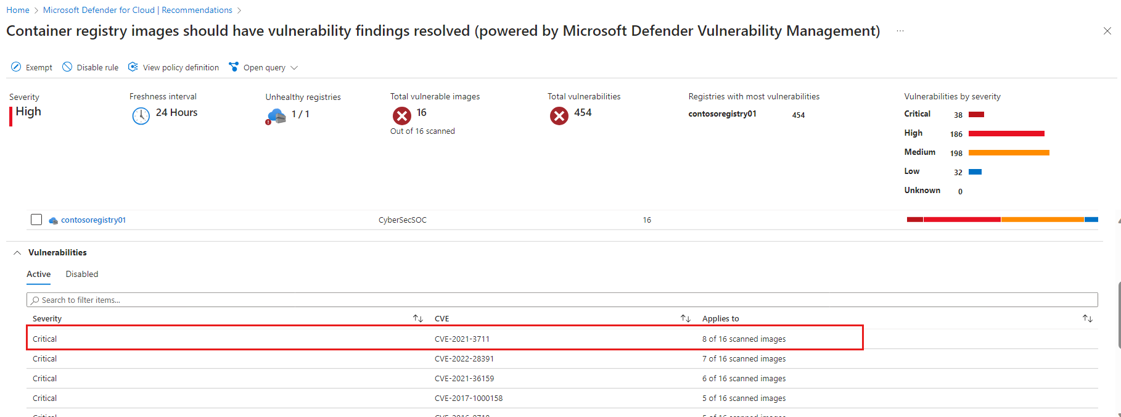Click the Unhealthy registries cloud icon
Viewport: 1121px width, 417px height.
click(x=276, y=116)
